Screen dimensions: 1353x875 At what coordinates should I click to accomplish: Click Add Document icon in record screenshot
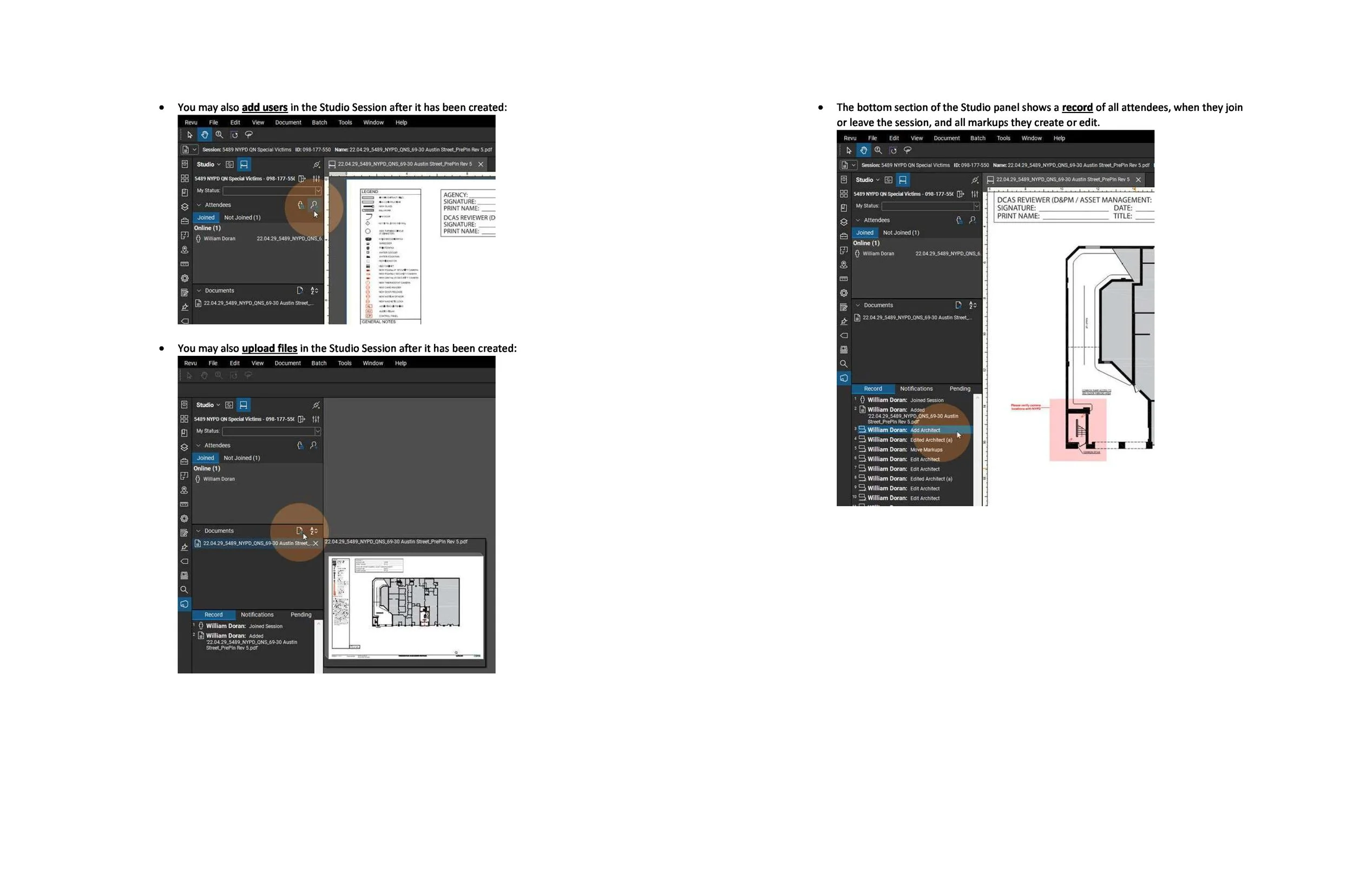coord(958,305)
